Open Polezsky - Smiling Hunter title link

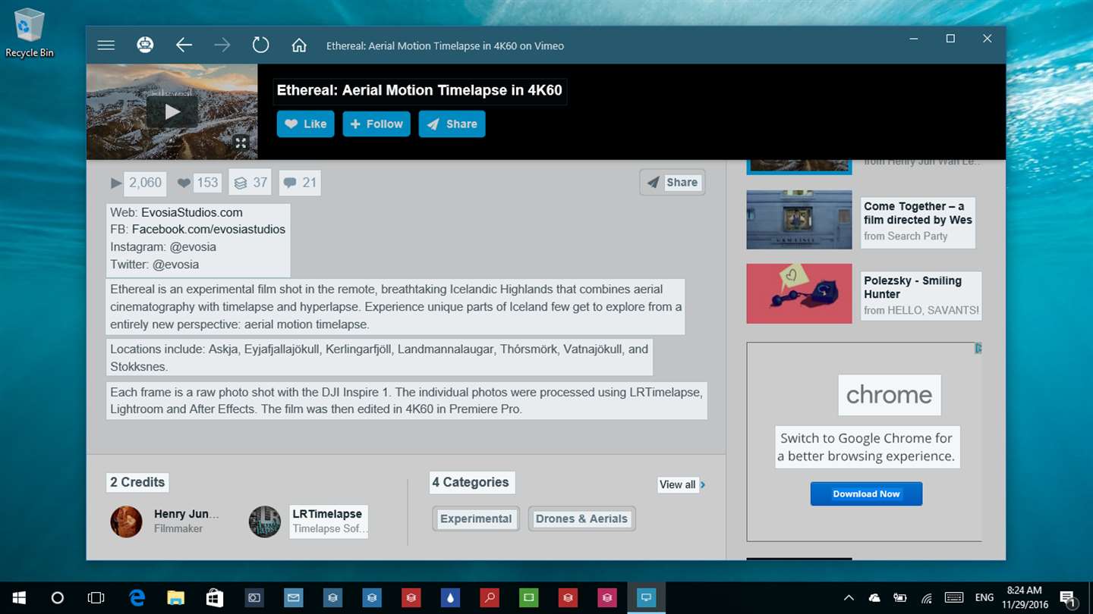912,287
